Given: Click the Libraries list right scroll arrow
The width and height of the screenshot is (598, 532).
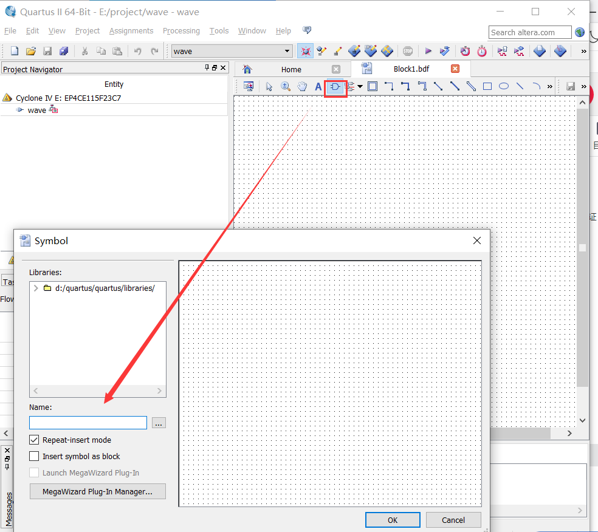Looking at the screenshot, I should tap(159, 390).
